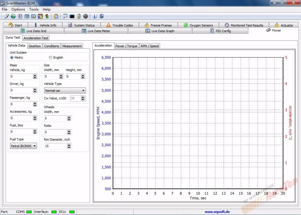This screenshot has width=301, height=215.
Task: Click the ECU green status indicator
Action: [x=72, y=212]
